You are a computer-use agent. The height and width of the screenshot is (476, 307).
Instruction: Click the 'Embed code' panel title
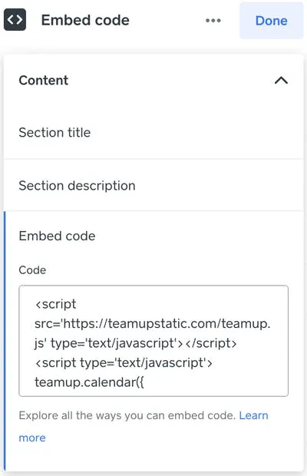tap(85, 20)
